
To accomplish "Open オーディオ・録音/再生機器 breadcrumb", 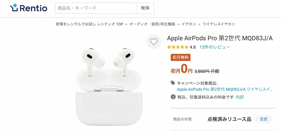I will tap(152, 24).
